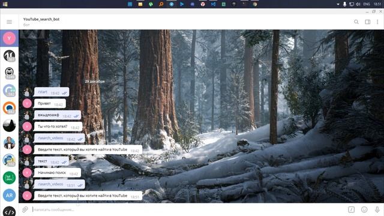Toggle the right info side panel icon
Viewport: 384px width, 216px height.
tap(368, 22)
